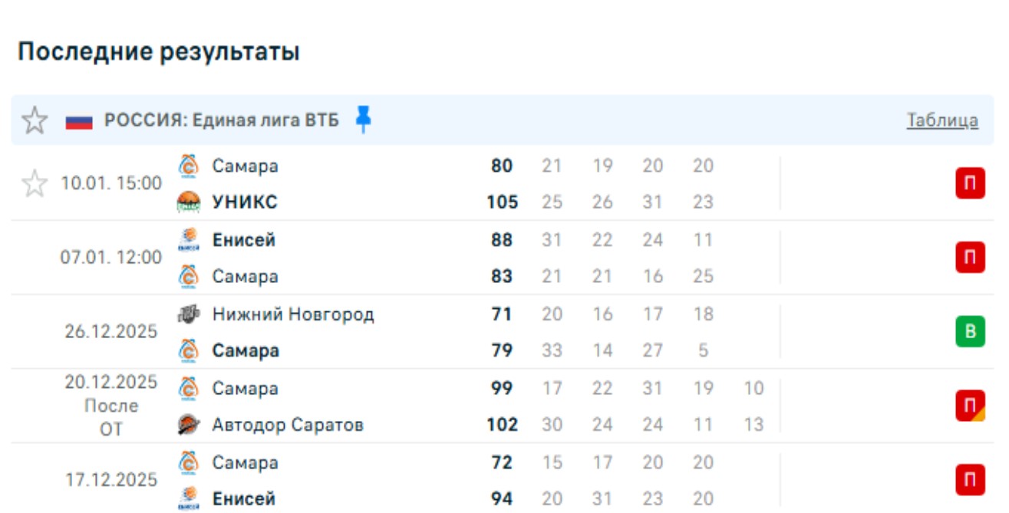Click Автодор Саратов team logo

[x=189, y=425]
